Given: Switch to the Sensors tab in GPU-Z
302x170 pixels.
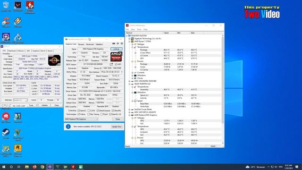Looking at the screenshot, I should (81, 44).
